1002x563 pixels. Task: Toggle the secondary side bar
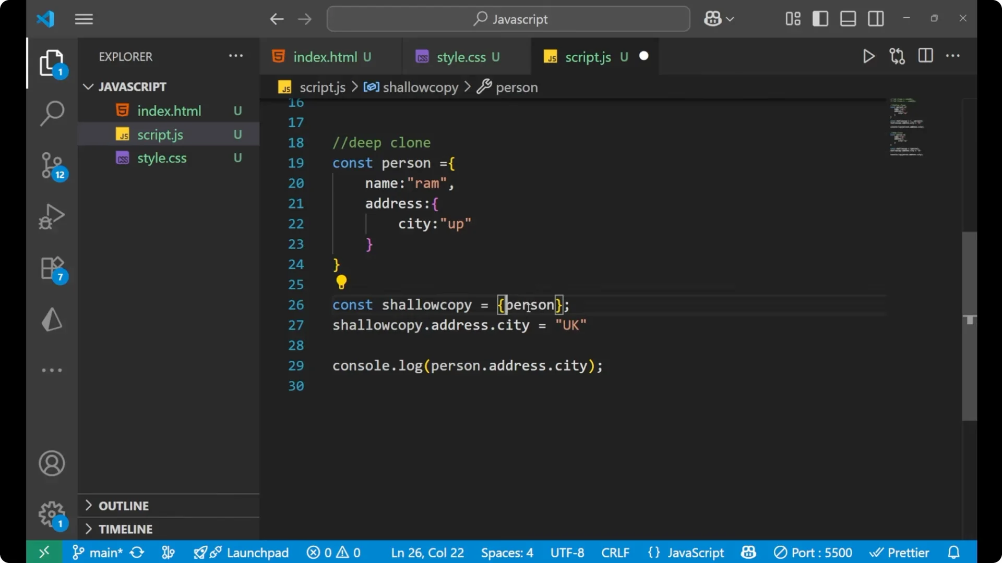876,18
